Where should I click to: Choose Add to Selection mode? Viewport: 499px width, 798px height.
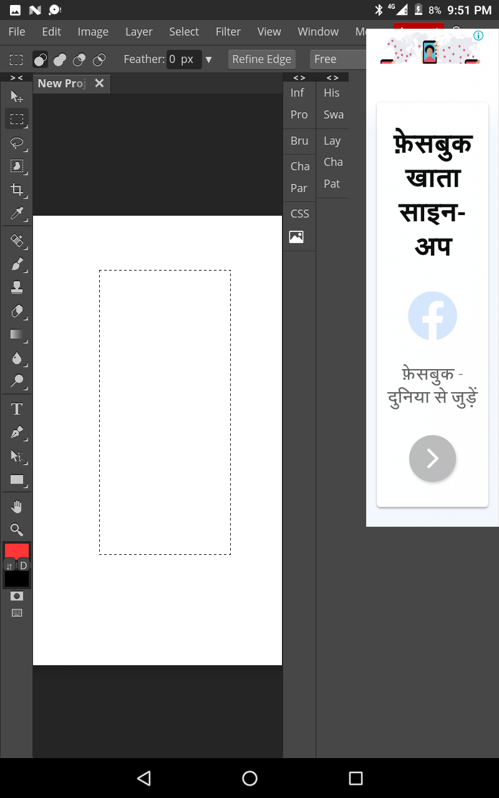click(60, 60)
